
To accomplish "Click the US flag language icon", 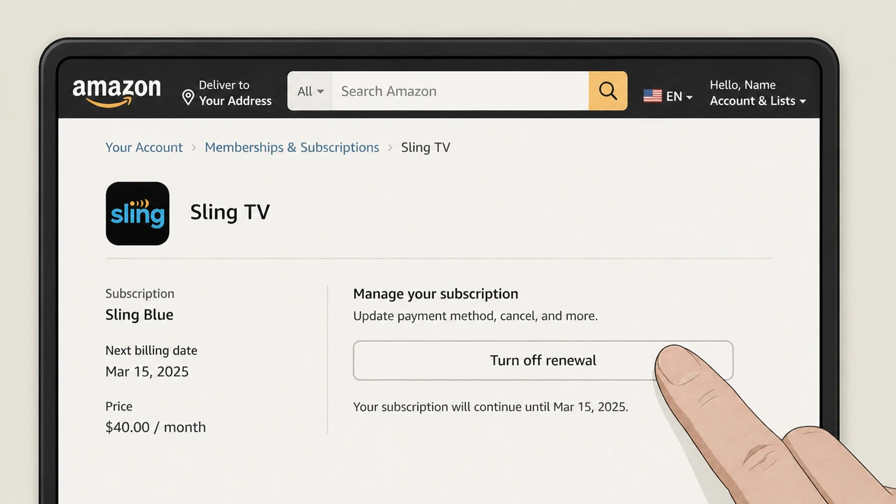I will (x=652, y=96).
